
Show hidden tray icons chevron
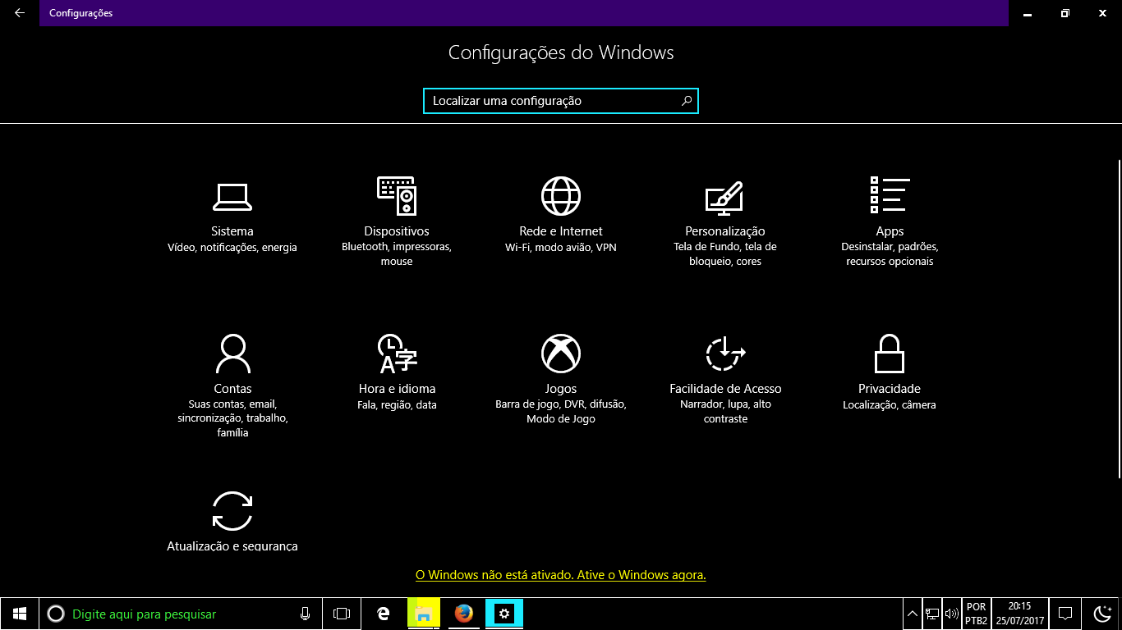click(913, 614)
